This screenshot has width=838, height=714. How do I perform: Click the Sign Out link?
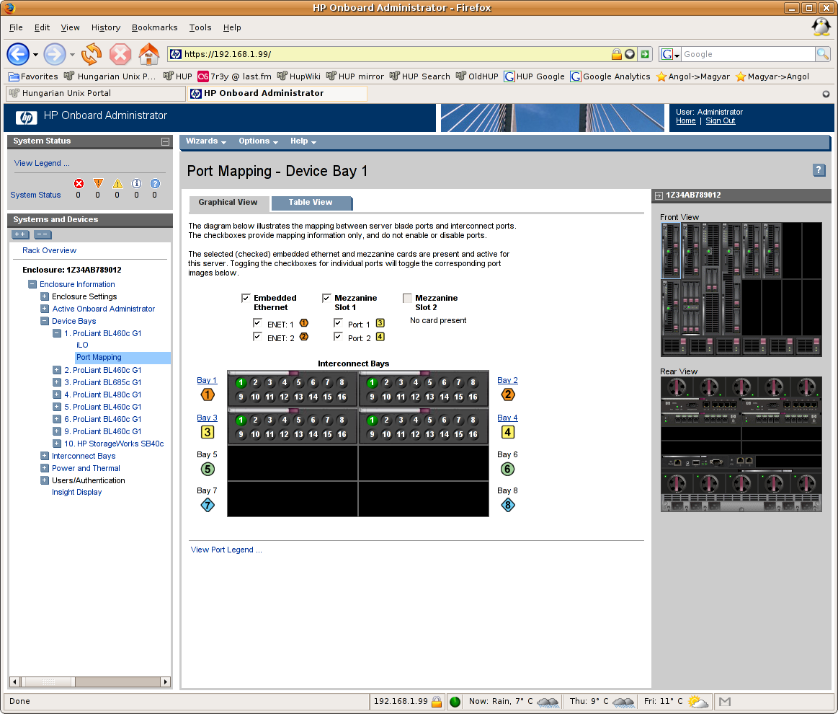(x=720, y=121)
